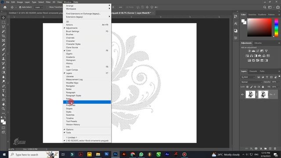Switch to the Gradients tab
This screenshot has height=158, width=281.
(262, 14)
